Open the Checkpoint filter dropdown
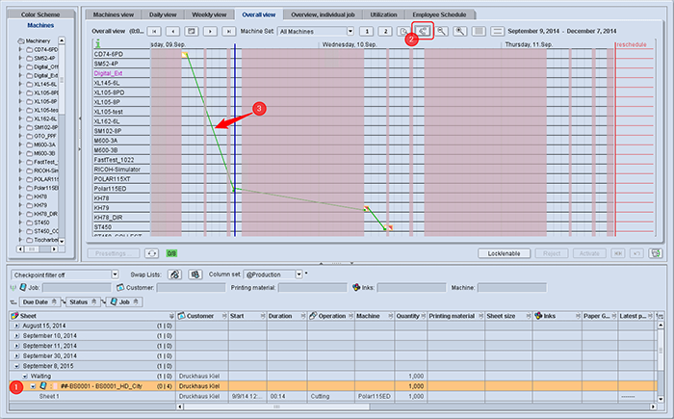The height and width of the screenshot is (419, 674). point(115,275)
